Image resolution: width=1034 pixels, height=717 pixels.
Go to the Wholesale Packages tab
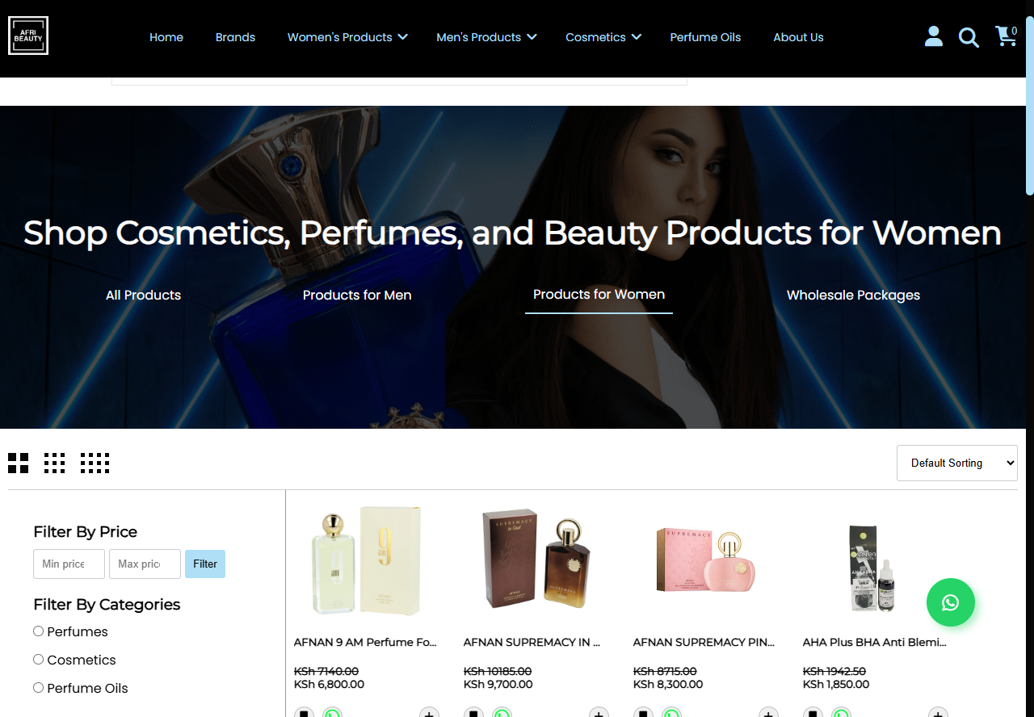(853, 296)
